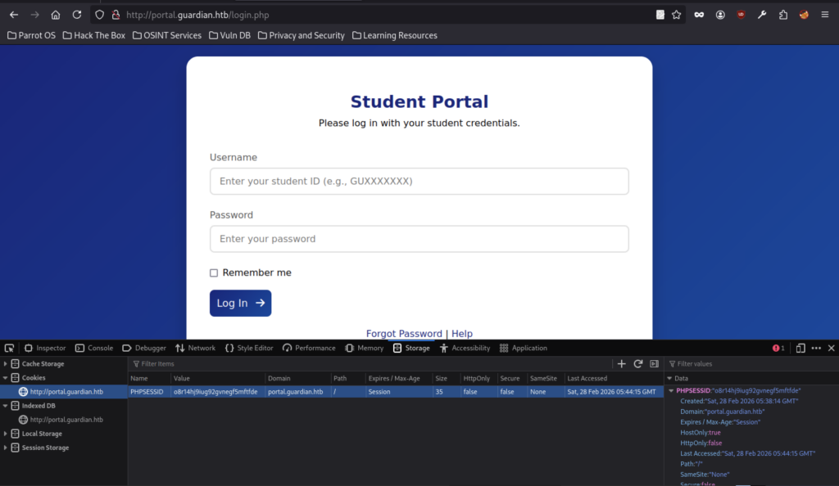Click the Log In button
The height and width of the screenshot is (486, 839).
coord(240,303)
